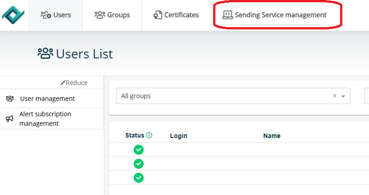Open the partially visible filter right of All groups
The image size is (369, 195).
366,96
